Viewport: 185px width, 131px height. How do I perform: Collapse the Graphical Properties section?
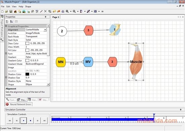(6, 26)
